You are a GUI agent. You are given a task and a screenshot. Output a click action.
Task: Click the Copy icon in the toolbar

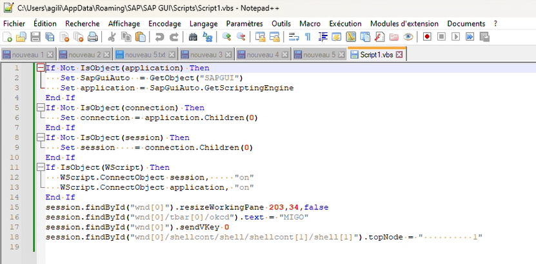[126, 37]
